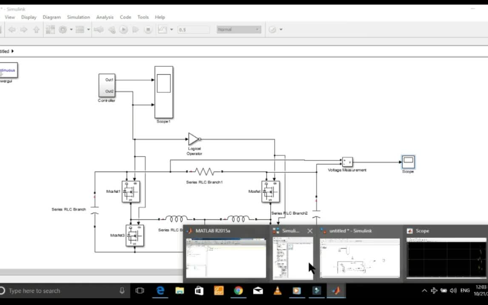Screen dimensions: 488x305
Task: Click the navigate Back arrow icon
Action: [11, 29]
